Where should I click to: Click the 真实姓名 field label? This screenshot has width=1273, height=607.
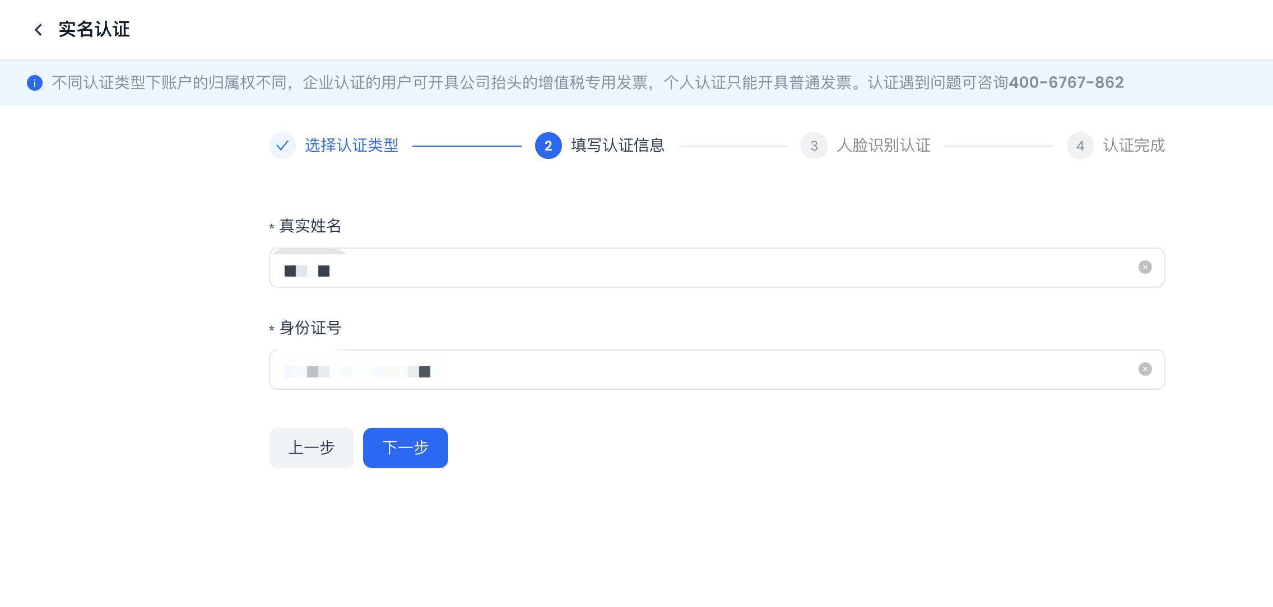point(310,226)
